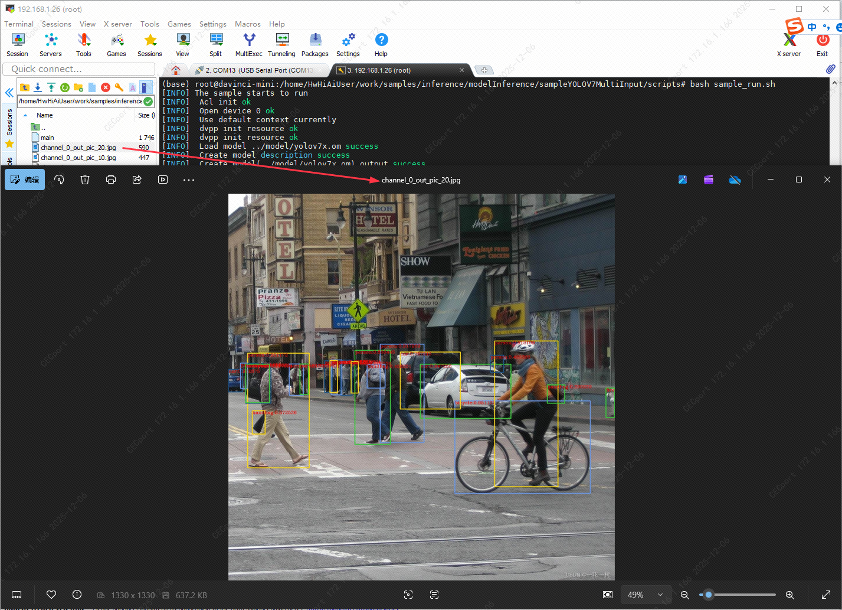Viewport: 842px width, 610px height.
Task: Click the red delete icon in SFTP toolbar
Action: click(106, 87)
